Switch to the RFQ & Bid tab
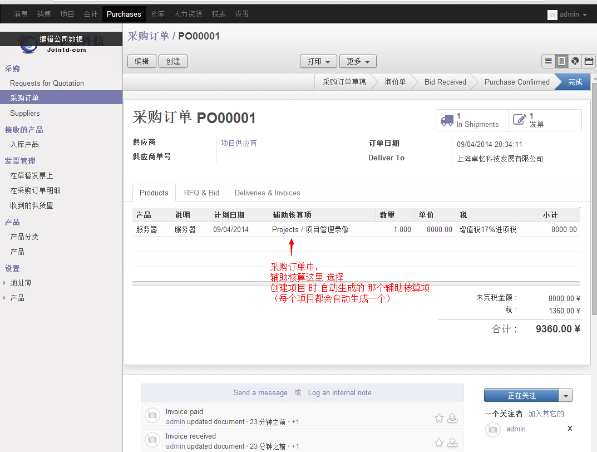Viewport: 597px width, 452px height. click(x=201, y=193)
